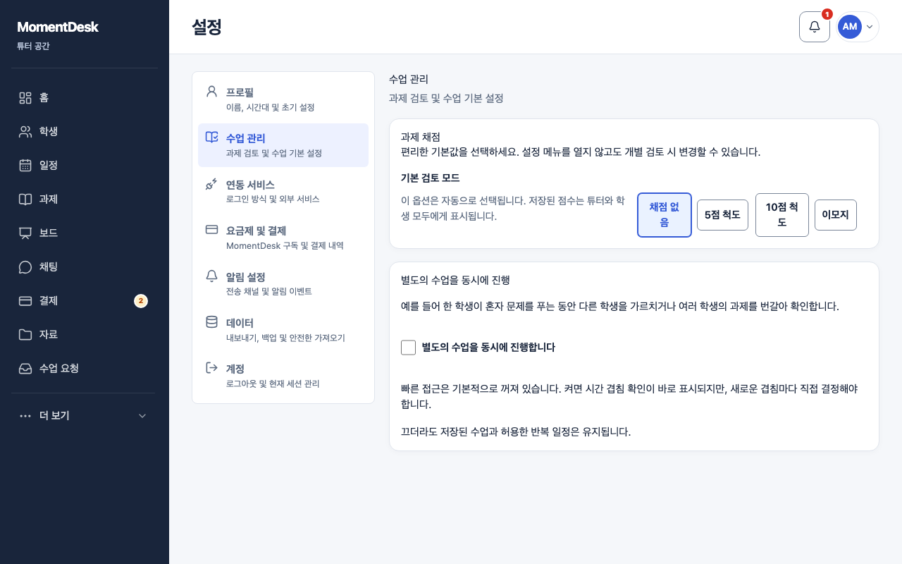Viewport: 902px width, 564px height.
Task: Open the 데이터 settings section
Action: (x=283, y=330)
